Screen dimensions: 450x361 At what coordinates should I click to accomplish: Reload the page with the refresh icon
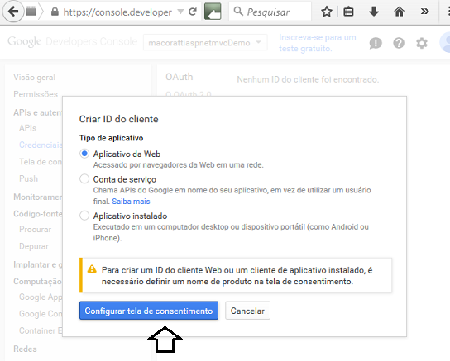pos(193,12)
